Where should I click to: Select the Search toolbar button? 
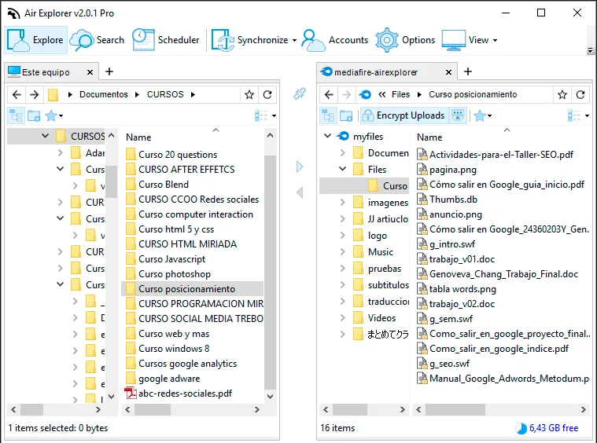[x=98, y=40]
